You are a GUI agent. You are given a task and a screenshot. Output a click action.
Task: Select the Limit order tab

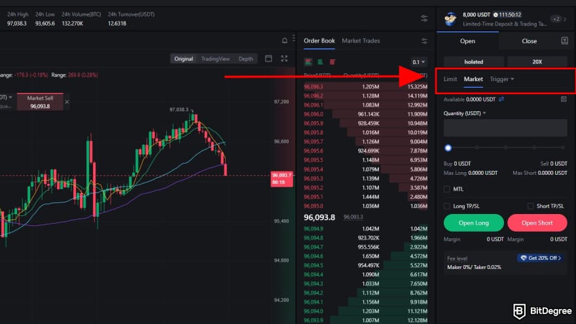coord(450,79)
